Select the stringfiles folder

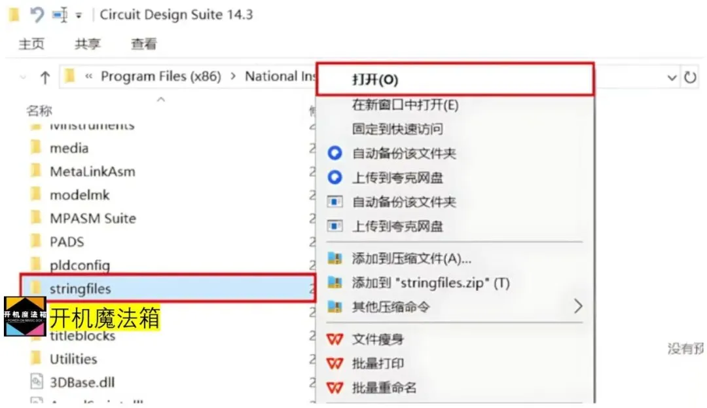pyautogui.click(x=167, y=288)
